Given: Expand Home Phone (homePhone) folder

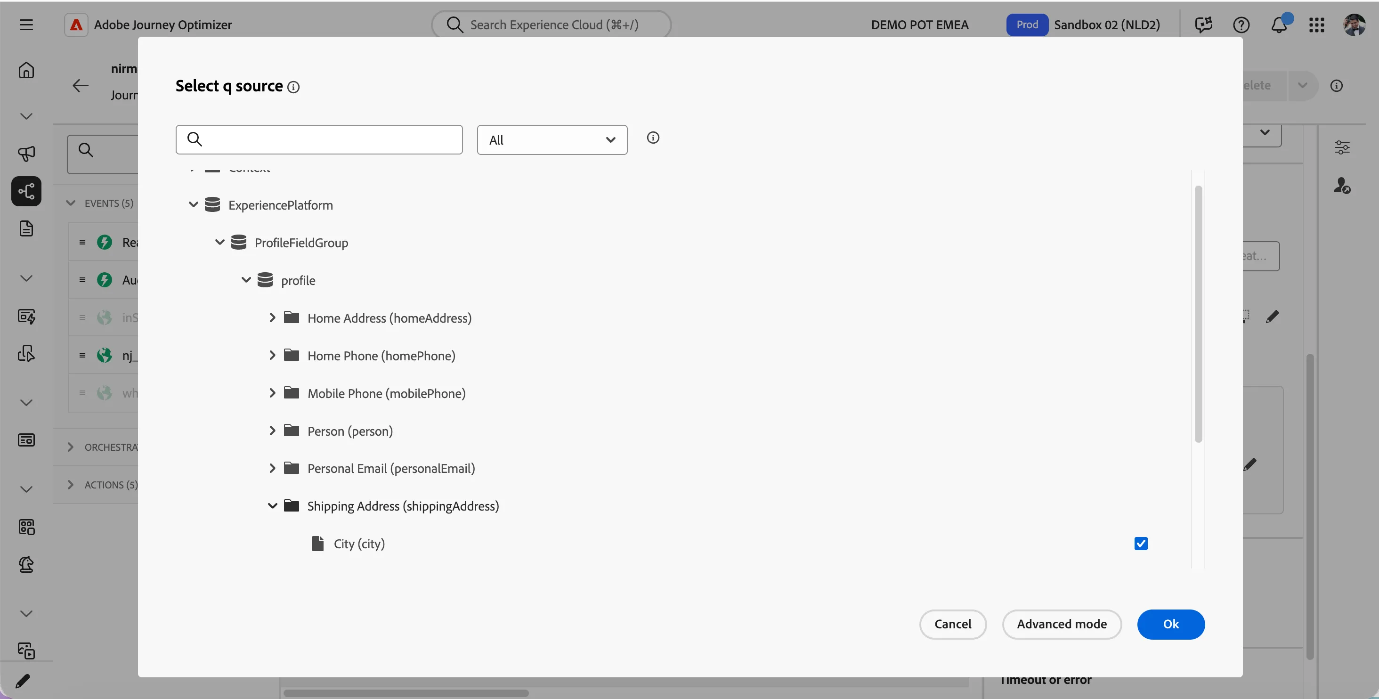Looking at the screenshot, I should pos(272,355).
